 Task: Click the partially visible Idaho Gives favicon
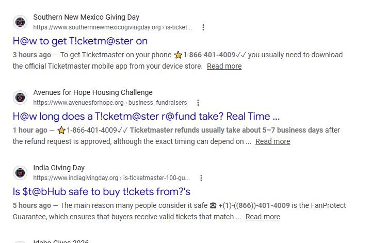coord(20,242)
